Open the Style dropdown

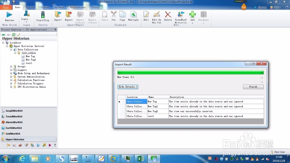click(x=277, y=8)
